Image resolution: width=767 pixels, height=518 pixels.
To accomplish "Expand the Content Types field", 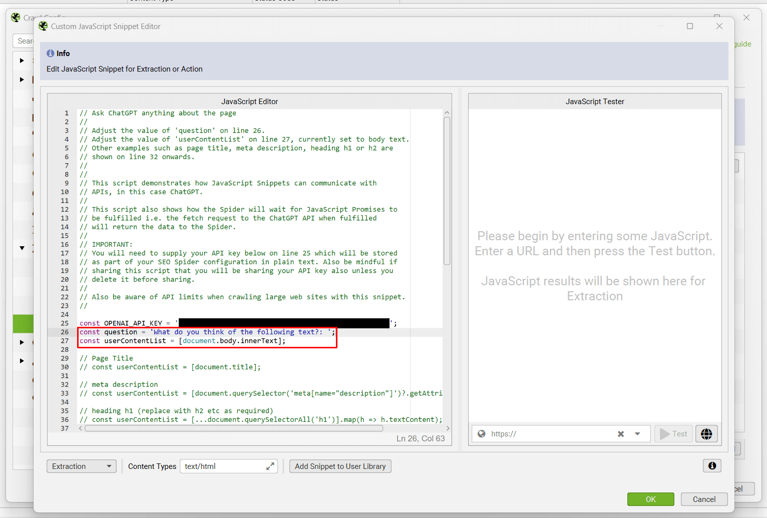I will click(270, 466).
